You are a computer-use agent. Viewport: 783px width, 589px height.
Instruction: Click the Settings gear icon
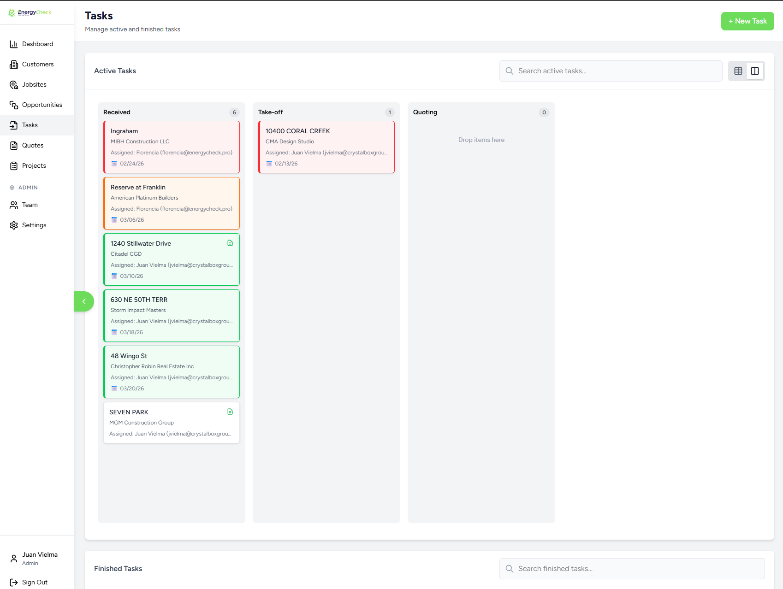tap(14, 225)
